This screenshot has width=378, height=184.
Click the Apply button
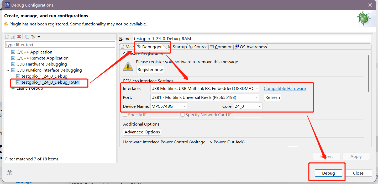356,156
